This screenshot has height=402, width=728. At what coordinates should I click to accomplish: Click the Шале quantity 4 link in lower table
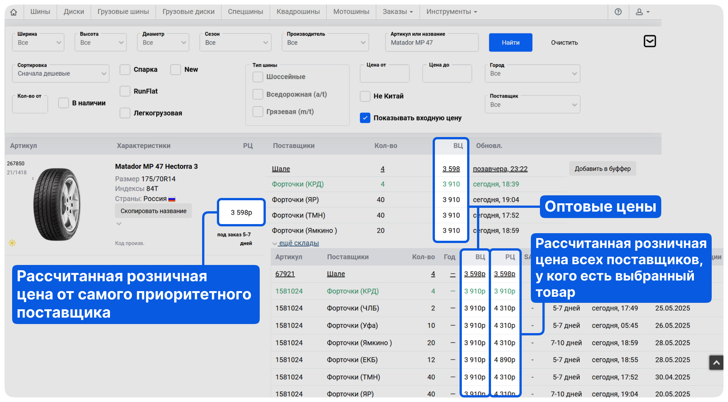tap(433, 274)
